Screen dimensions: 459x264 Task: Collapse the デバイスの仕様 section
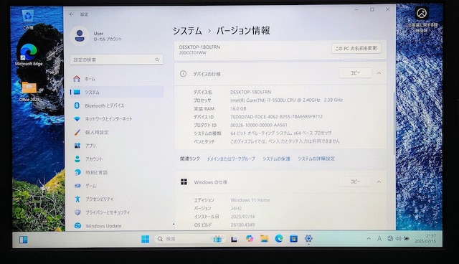point(379,73)
